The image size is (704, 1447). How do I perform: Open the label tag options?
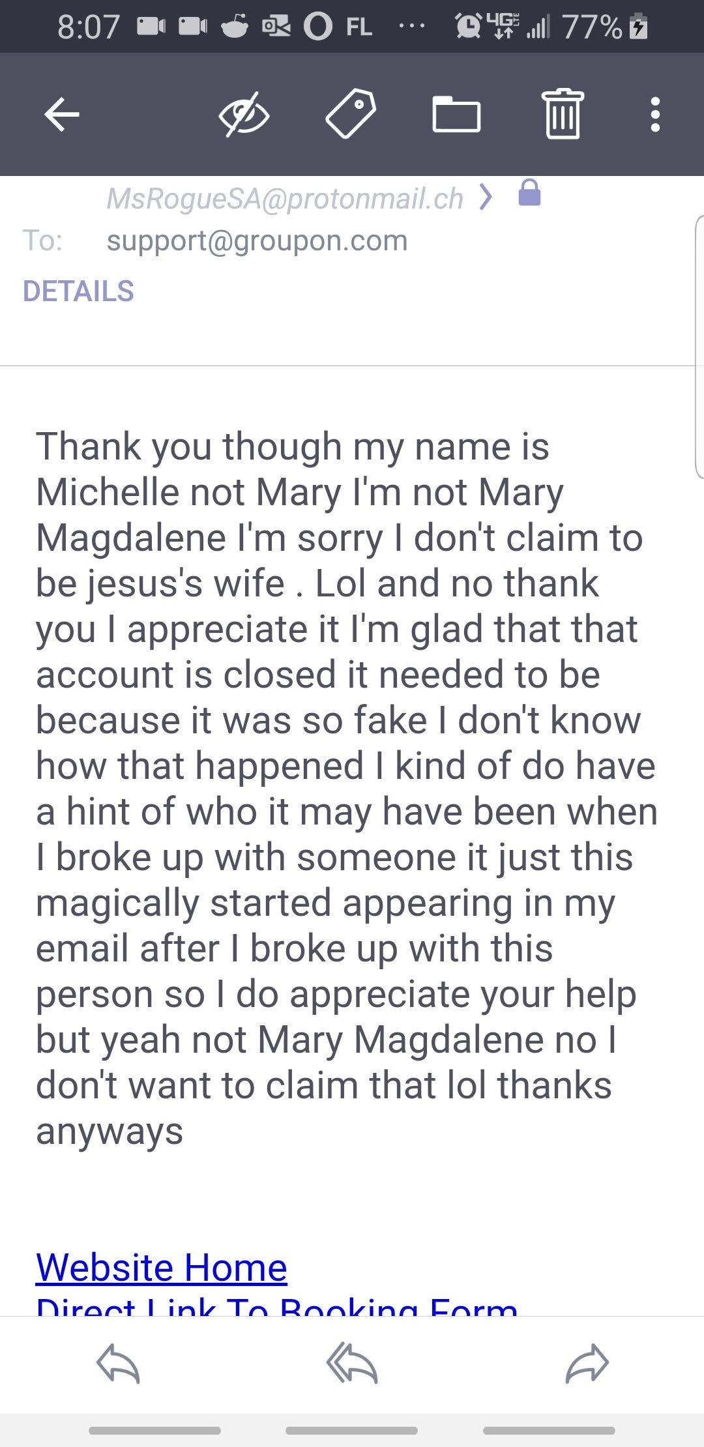351,115
